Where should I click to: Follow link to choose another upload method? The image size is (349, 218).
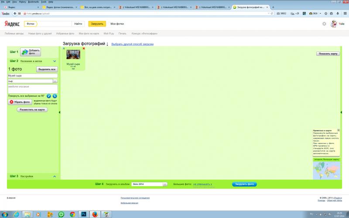[133, 44]
